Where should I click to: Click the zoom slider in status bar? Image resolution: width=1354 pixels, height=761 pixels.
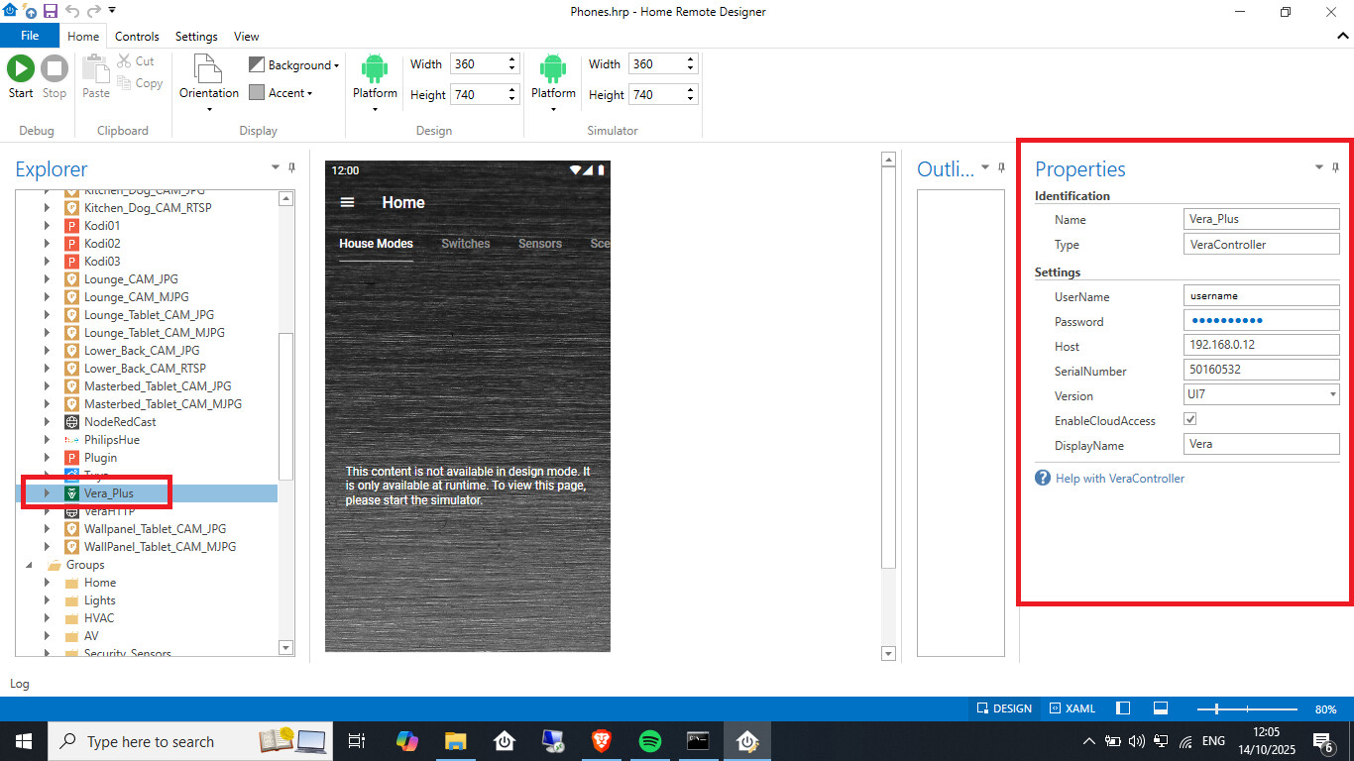pos(1246,708)
